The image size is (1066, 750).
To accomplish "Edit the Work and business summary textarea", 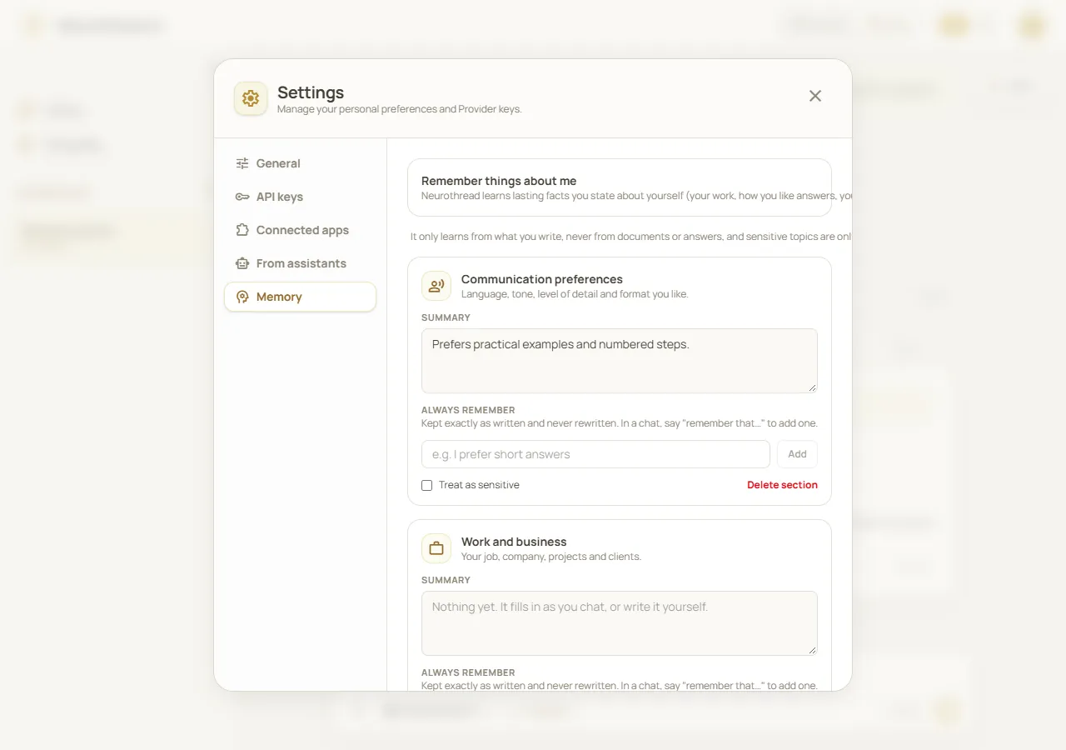I will pos(620,623).
